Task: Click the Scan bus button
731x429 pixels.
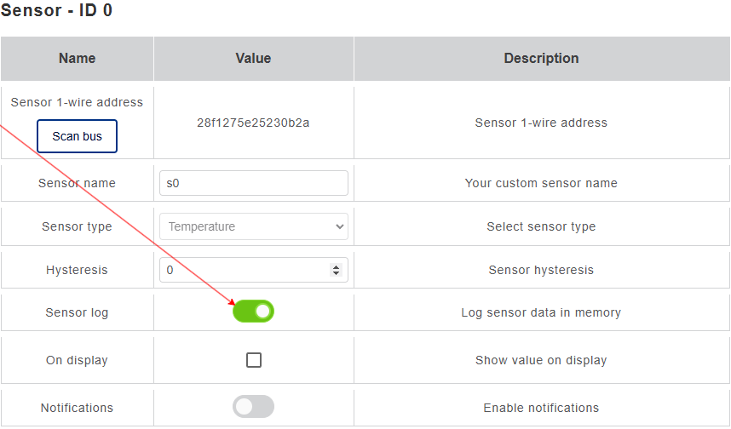Action: [77, 136]
